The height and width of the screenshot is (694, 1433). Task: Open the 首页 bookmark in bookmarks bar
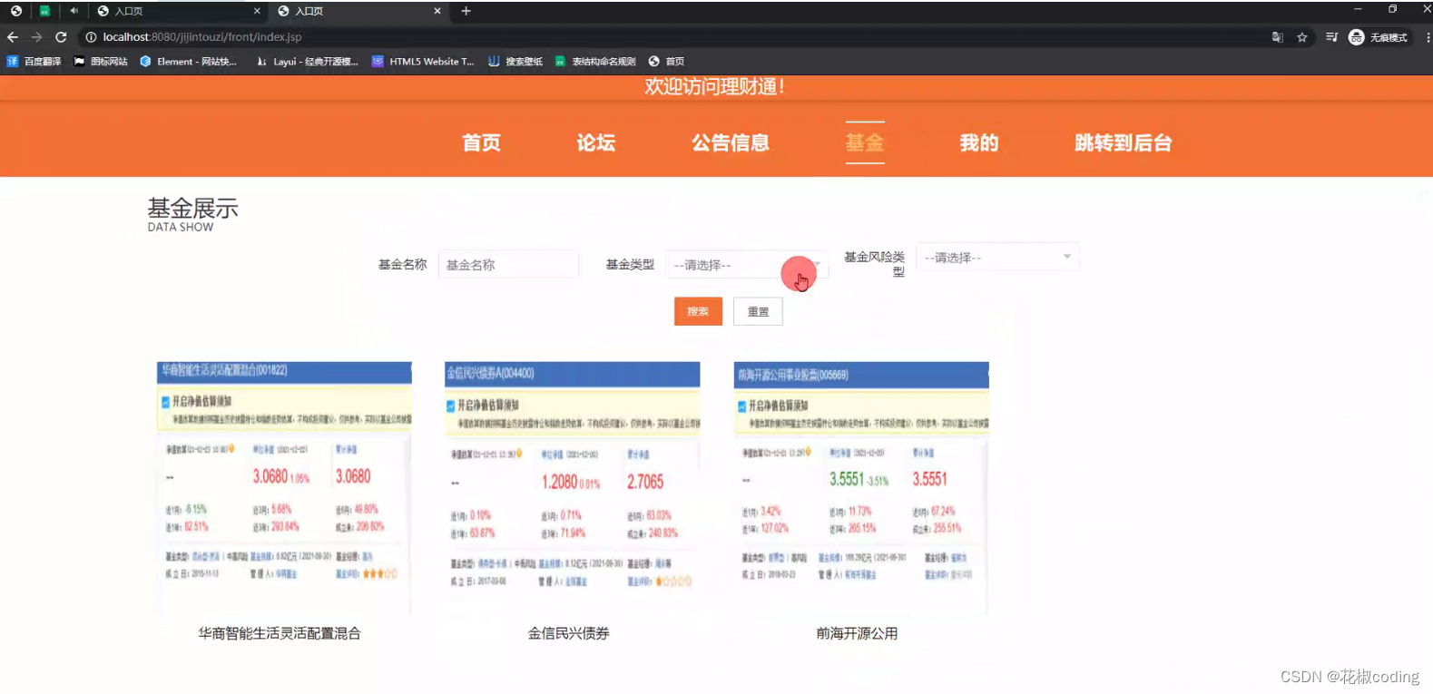666,62
